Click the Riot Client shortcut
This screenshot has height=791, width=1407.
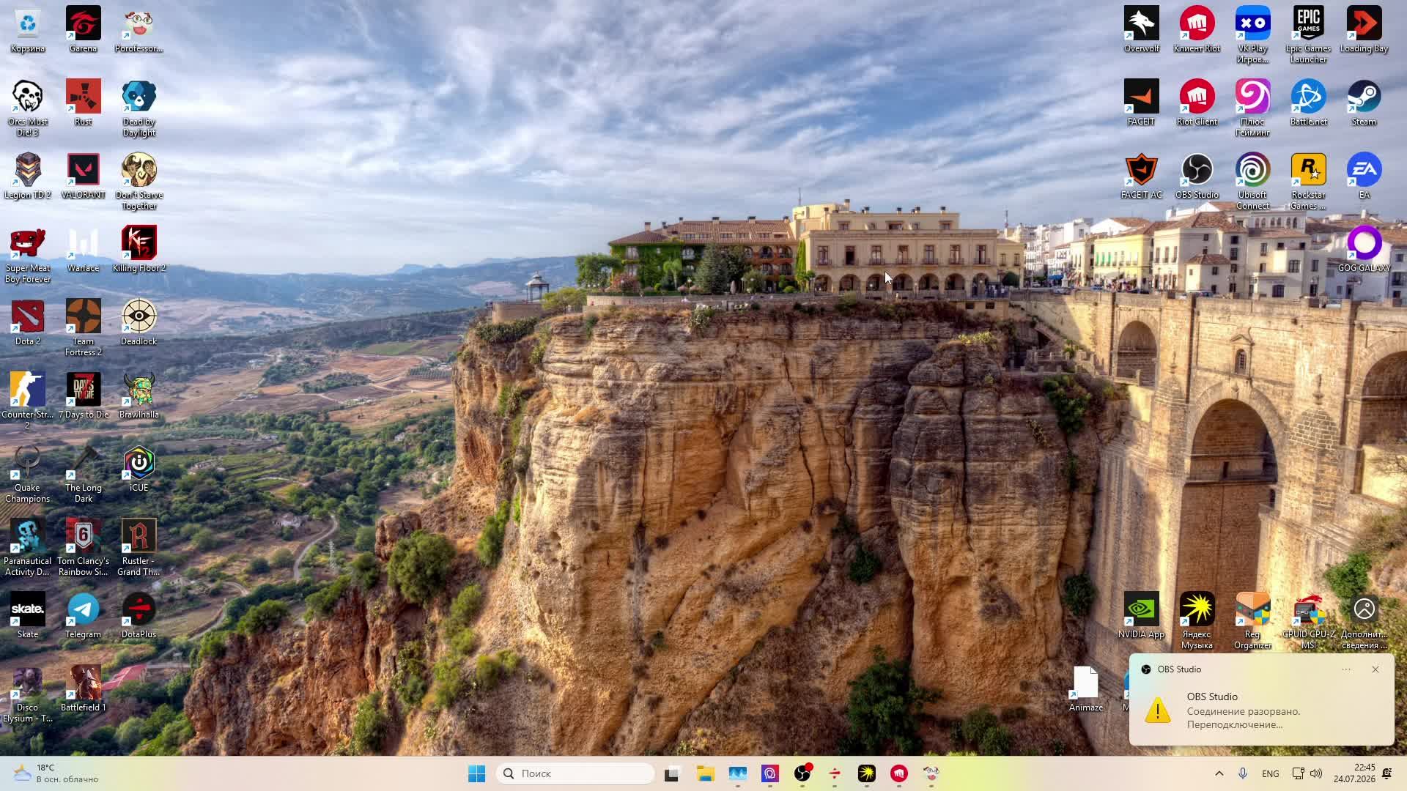click(x=1197, y=103)
